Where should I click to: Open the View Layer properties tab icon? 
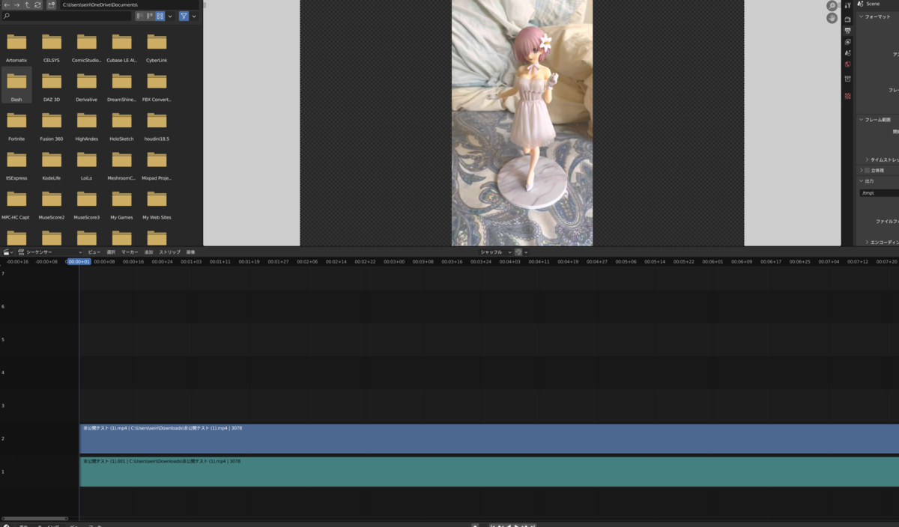(847, 42)
